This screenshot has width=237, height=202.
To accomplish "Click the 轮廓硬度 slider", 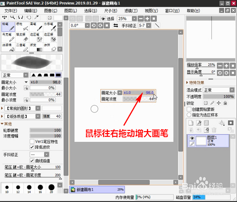I will pos(46,130).
